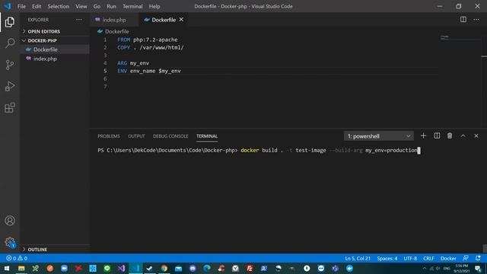Click Ln 5, Col 21 in status bar
This screenshot has width=487, height=274.
358,258
